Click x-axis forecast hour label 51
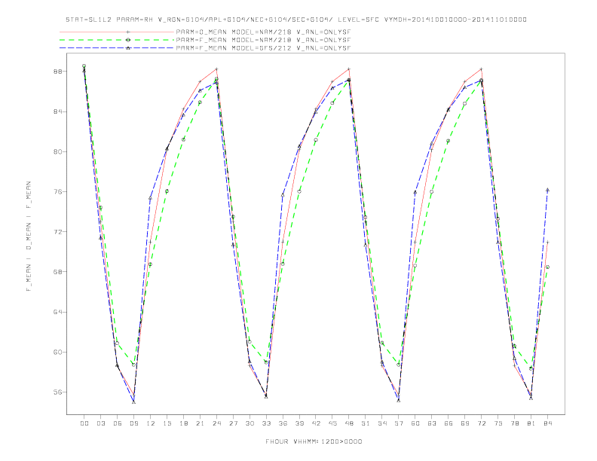Screen dimensions: 597x461 coord(366,423)
